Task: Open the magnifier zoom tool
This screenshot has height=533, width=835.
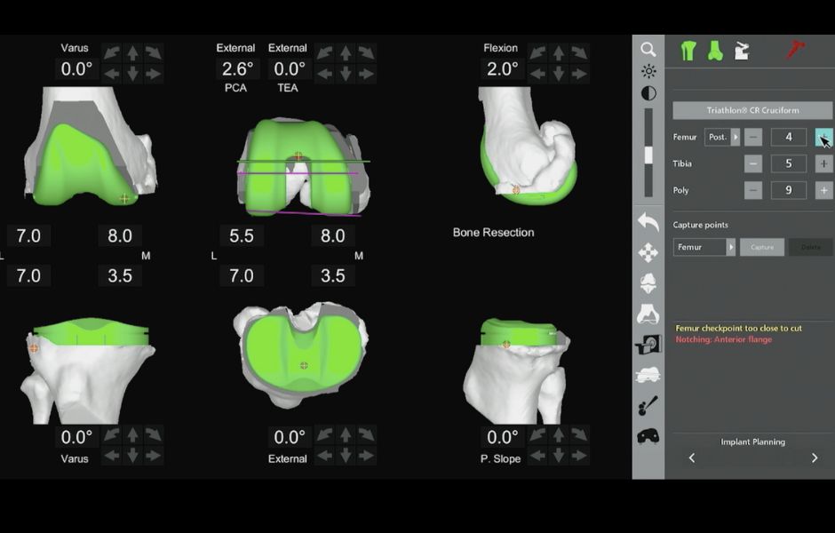Action: coord(648,50)
